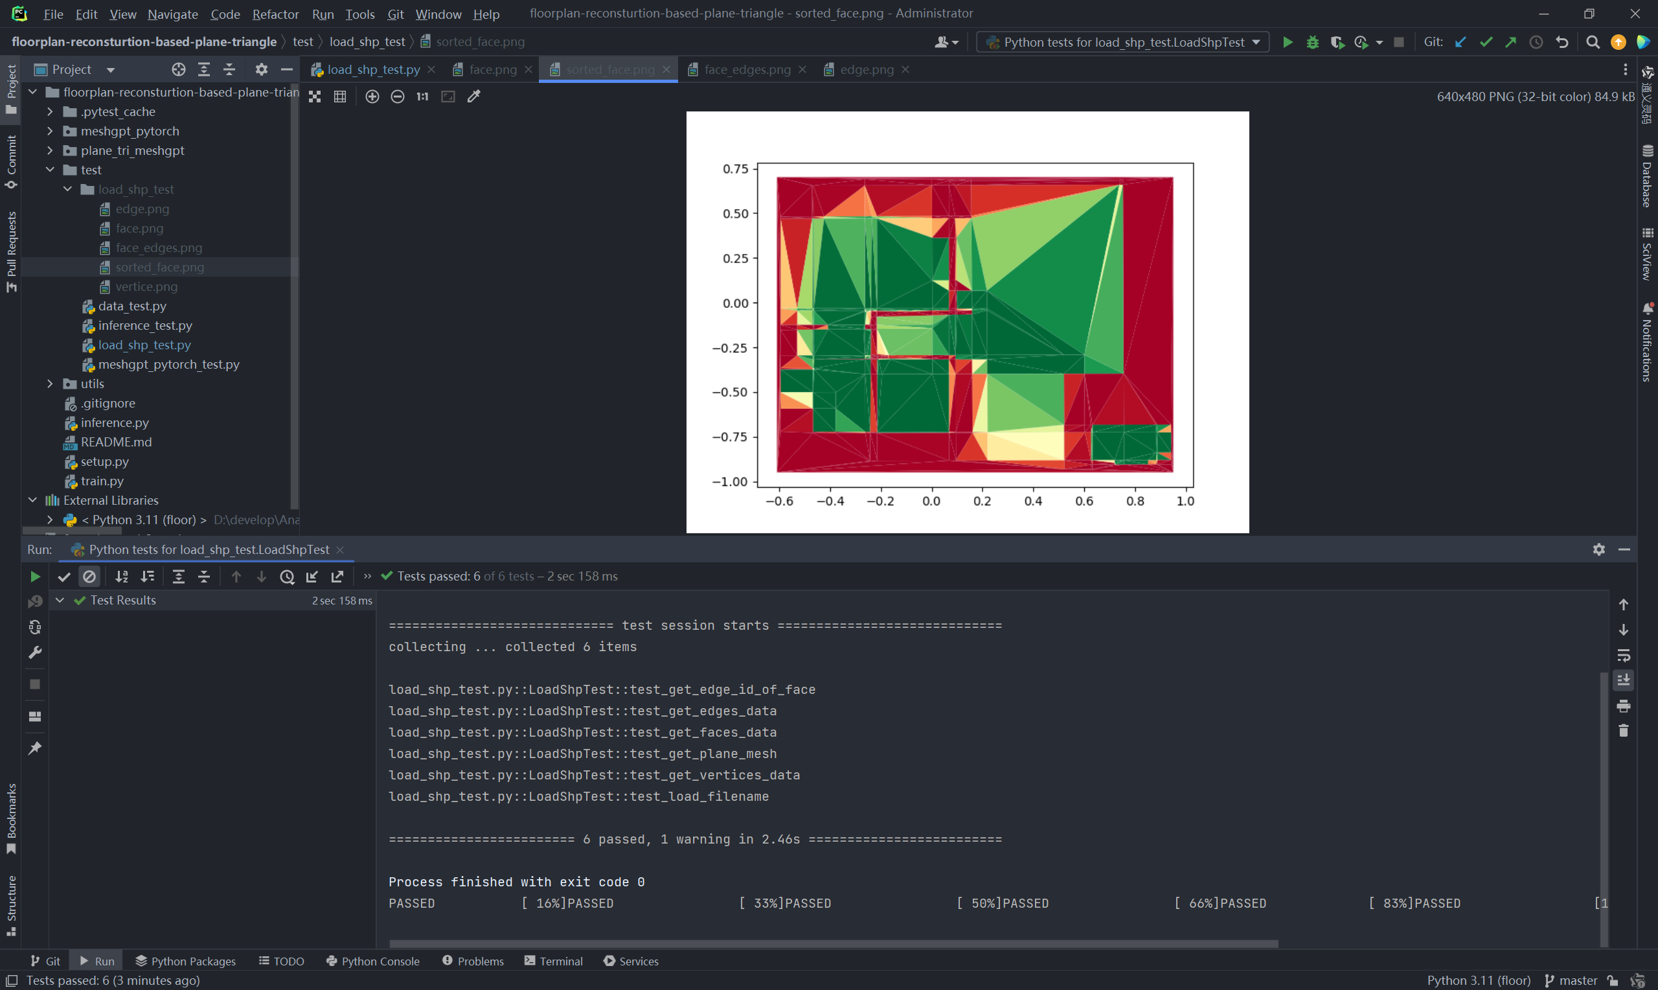Click the Git push arrow icon
Image resolution: width=1658 pixels, height=990 pixels.
click(1511, 42)
